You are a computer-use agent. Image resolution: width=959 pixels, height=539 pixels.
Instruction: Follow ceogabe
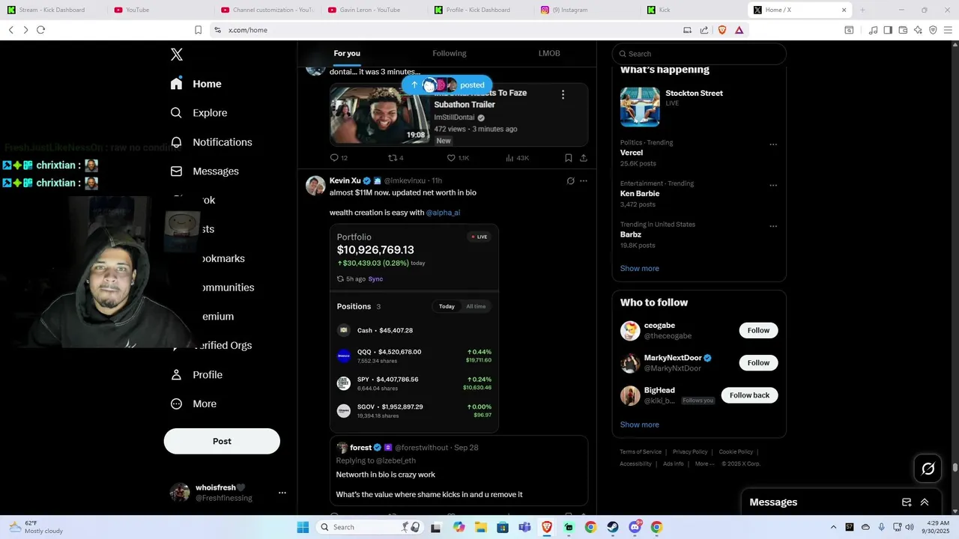758,330
